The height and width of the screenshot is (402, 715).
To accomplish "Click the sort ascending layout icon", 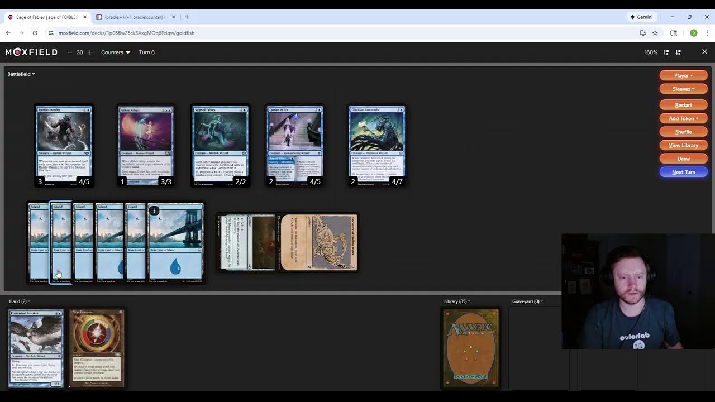I will 666,52.
